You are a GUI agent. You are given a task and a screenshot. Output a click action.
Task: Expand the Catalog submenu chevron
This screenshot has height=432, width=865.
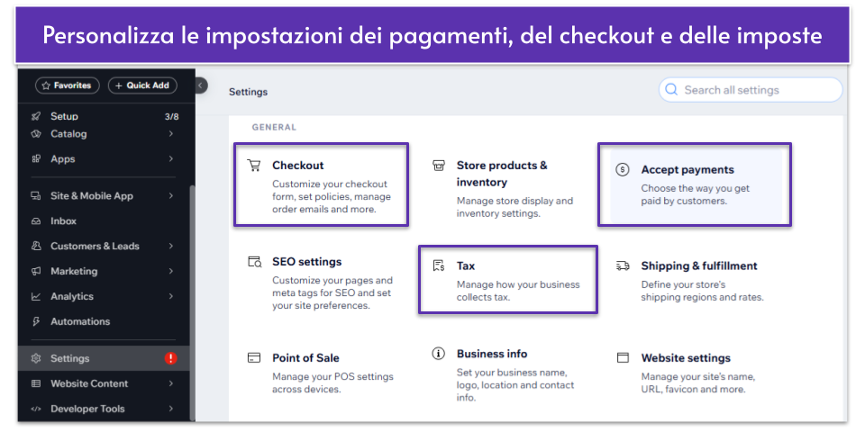pos(171,134)
